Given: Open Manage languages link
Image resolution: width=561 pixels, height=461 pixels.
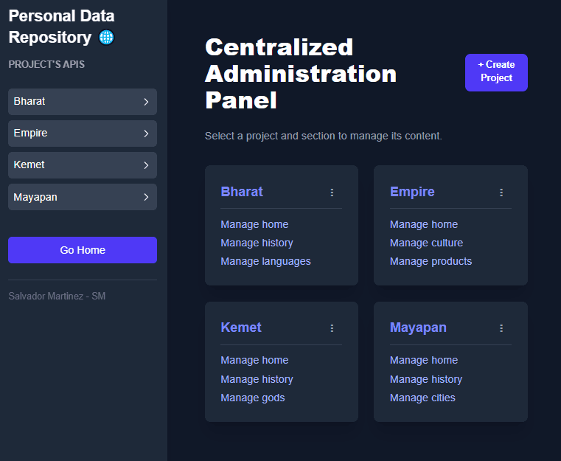Looking at the screenshot, I should pyautogui.click(x=265, y=262).
